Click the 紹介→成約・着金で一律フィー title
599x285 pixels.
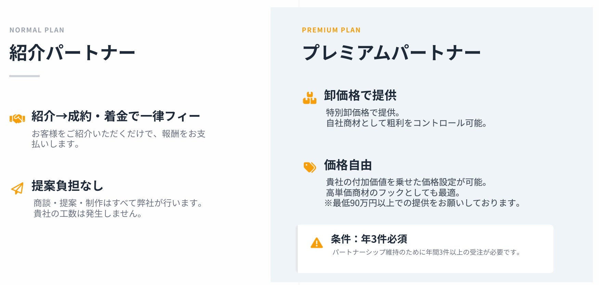click(116, 116)
